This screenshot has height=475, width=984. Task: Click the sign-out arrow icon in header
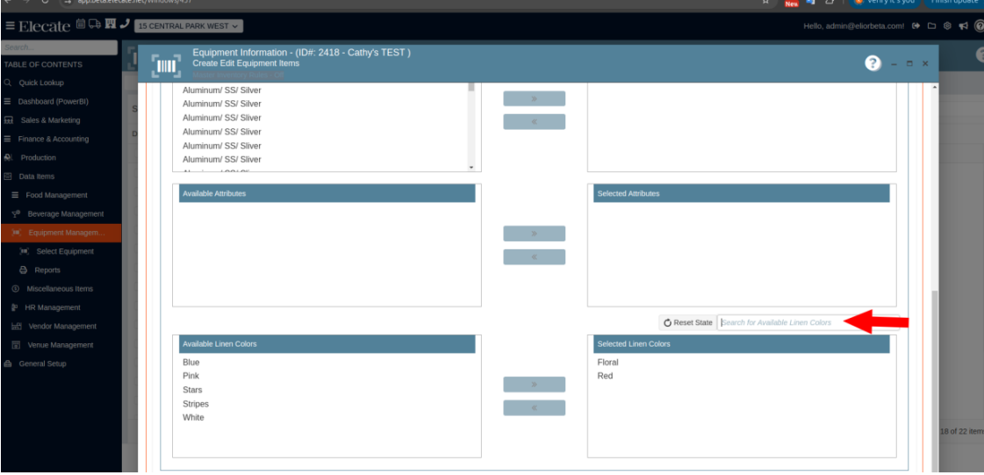click(916, 25)
